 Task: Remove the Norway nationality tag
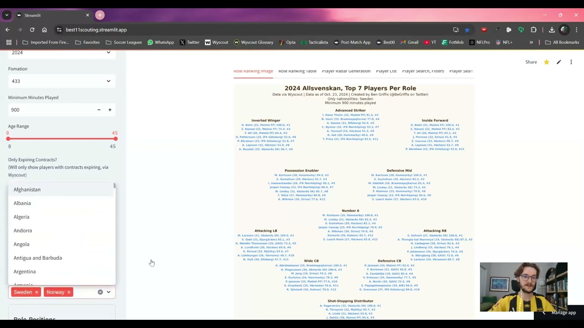[69, 292]
